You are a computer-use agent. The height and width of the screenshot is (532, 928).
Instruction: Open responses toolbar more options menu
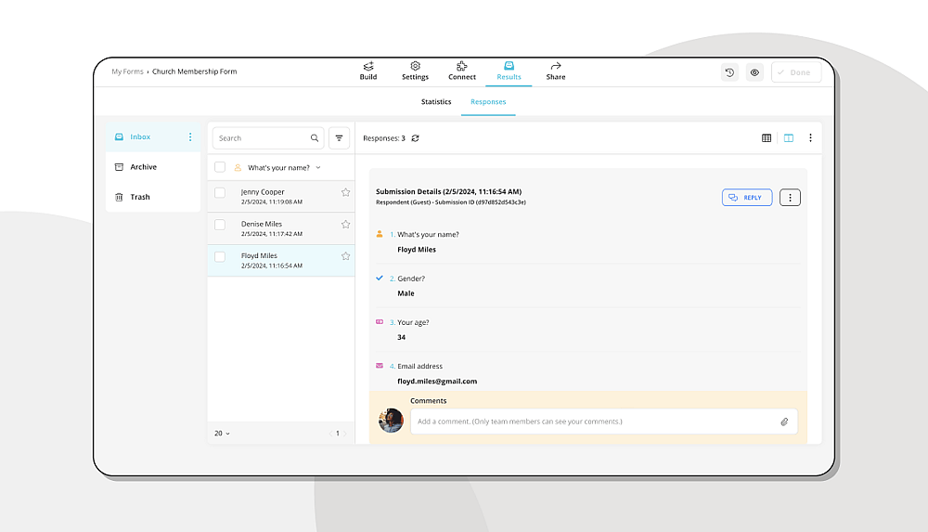coord(810,138)
